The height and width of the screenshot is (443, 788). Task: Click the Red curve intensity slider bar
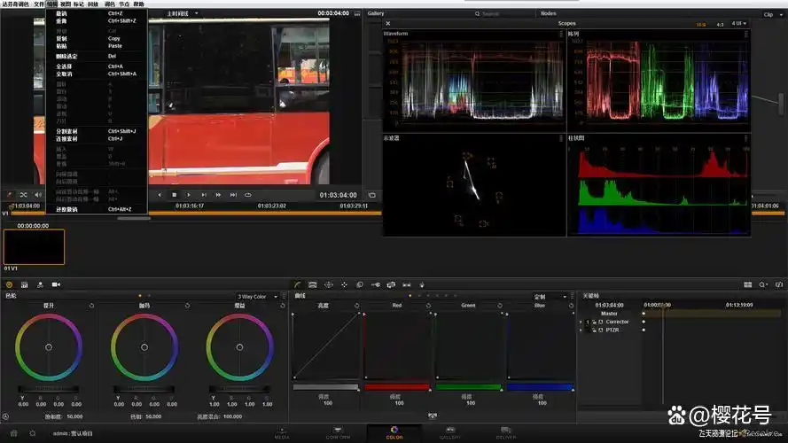(x=397, y=386)
